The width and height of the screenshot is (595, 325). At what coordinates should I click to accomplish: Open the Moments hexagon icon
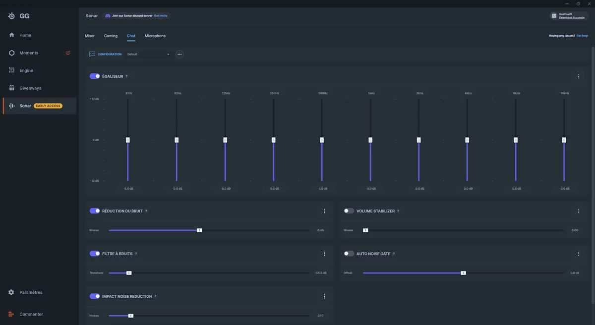pos(11,53)
